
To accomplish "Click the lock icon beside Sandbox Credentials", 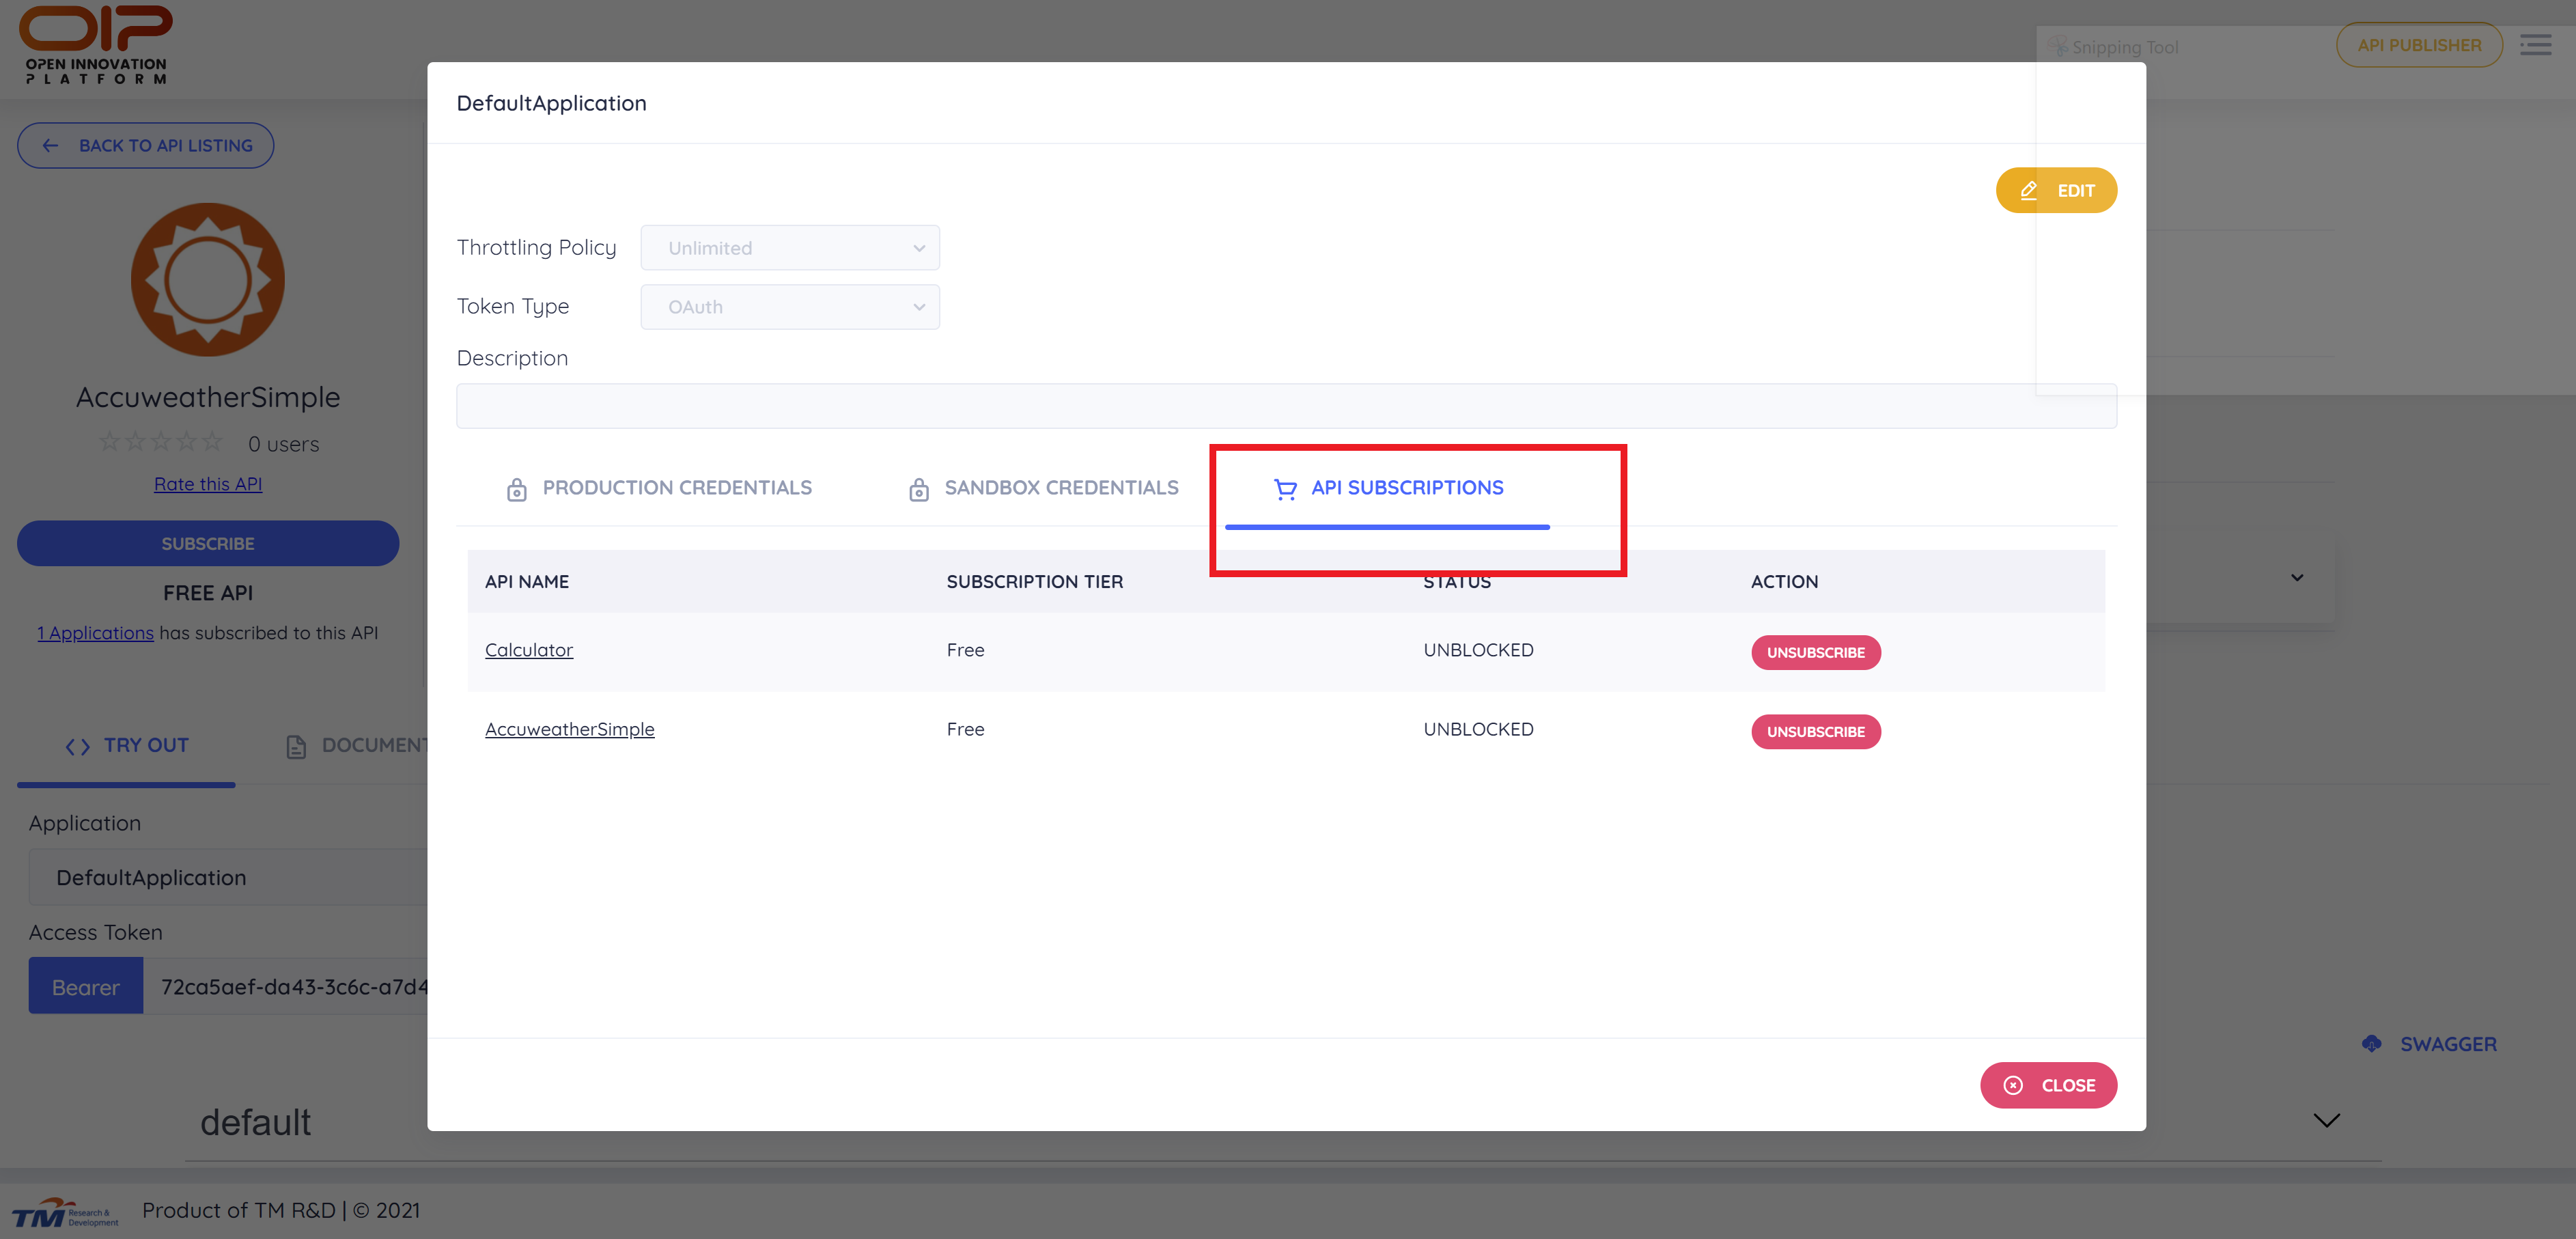I will pos(918,489).
